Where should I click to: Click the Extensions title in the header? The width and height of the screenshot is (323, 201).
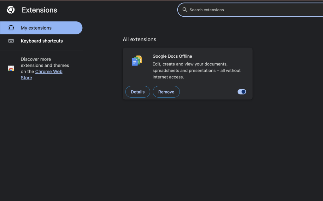pos(39,10)
